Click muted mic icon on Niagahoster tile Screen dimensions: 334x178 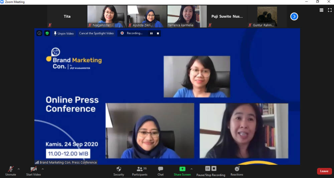90,25
